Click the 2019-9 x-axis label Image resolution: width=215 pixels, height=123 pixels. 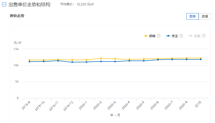tap(26, 106)
